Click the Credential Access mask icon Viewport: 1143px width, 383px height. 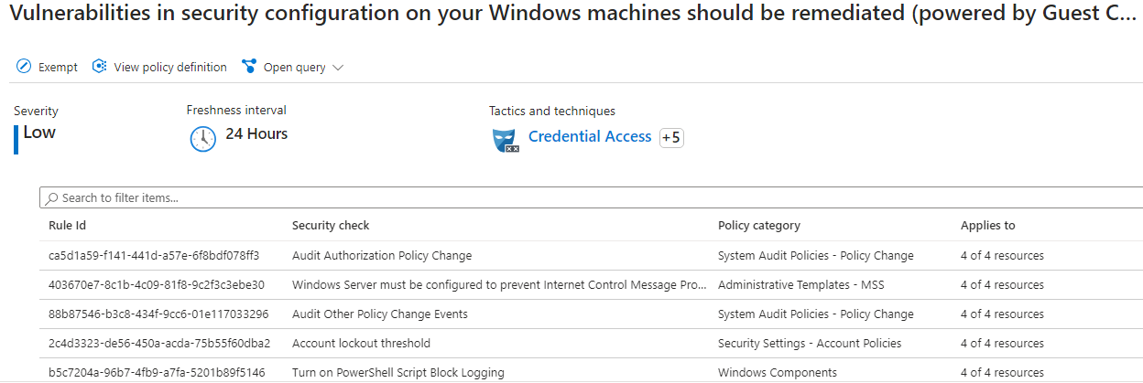click(x=506, y=139)
